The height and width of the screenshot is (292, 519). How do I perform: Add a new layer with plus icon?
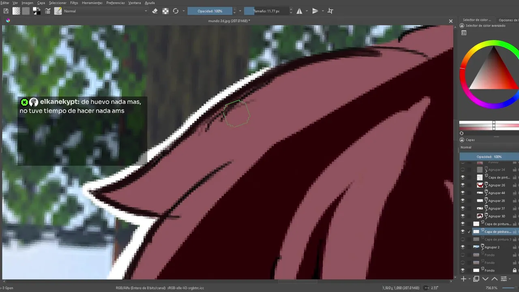[x=464, y=279]
